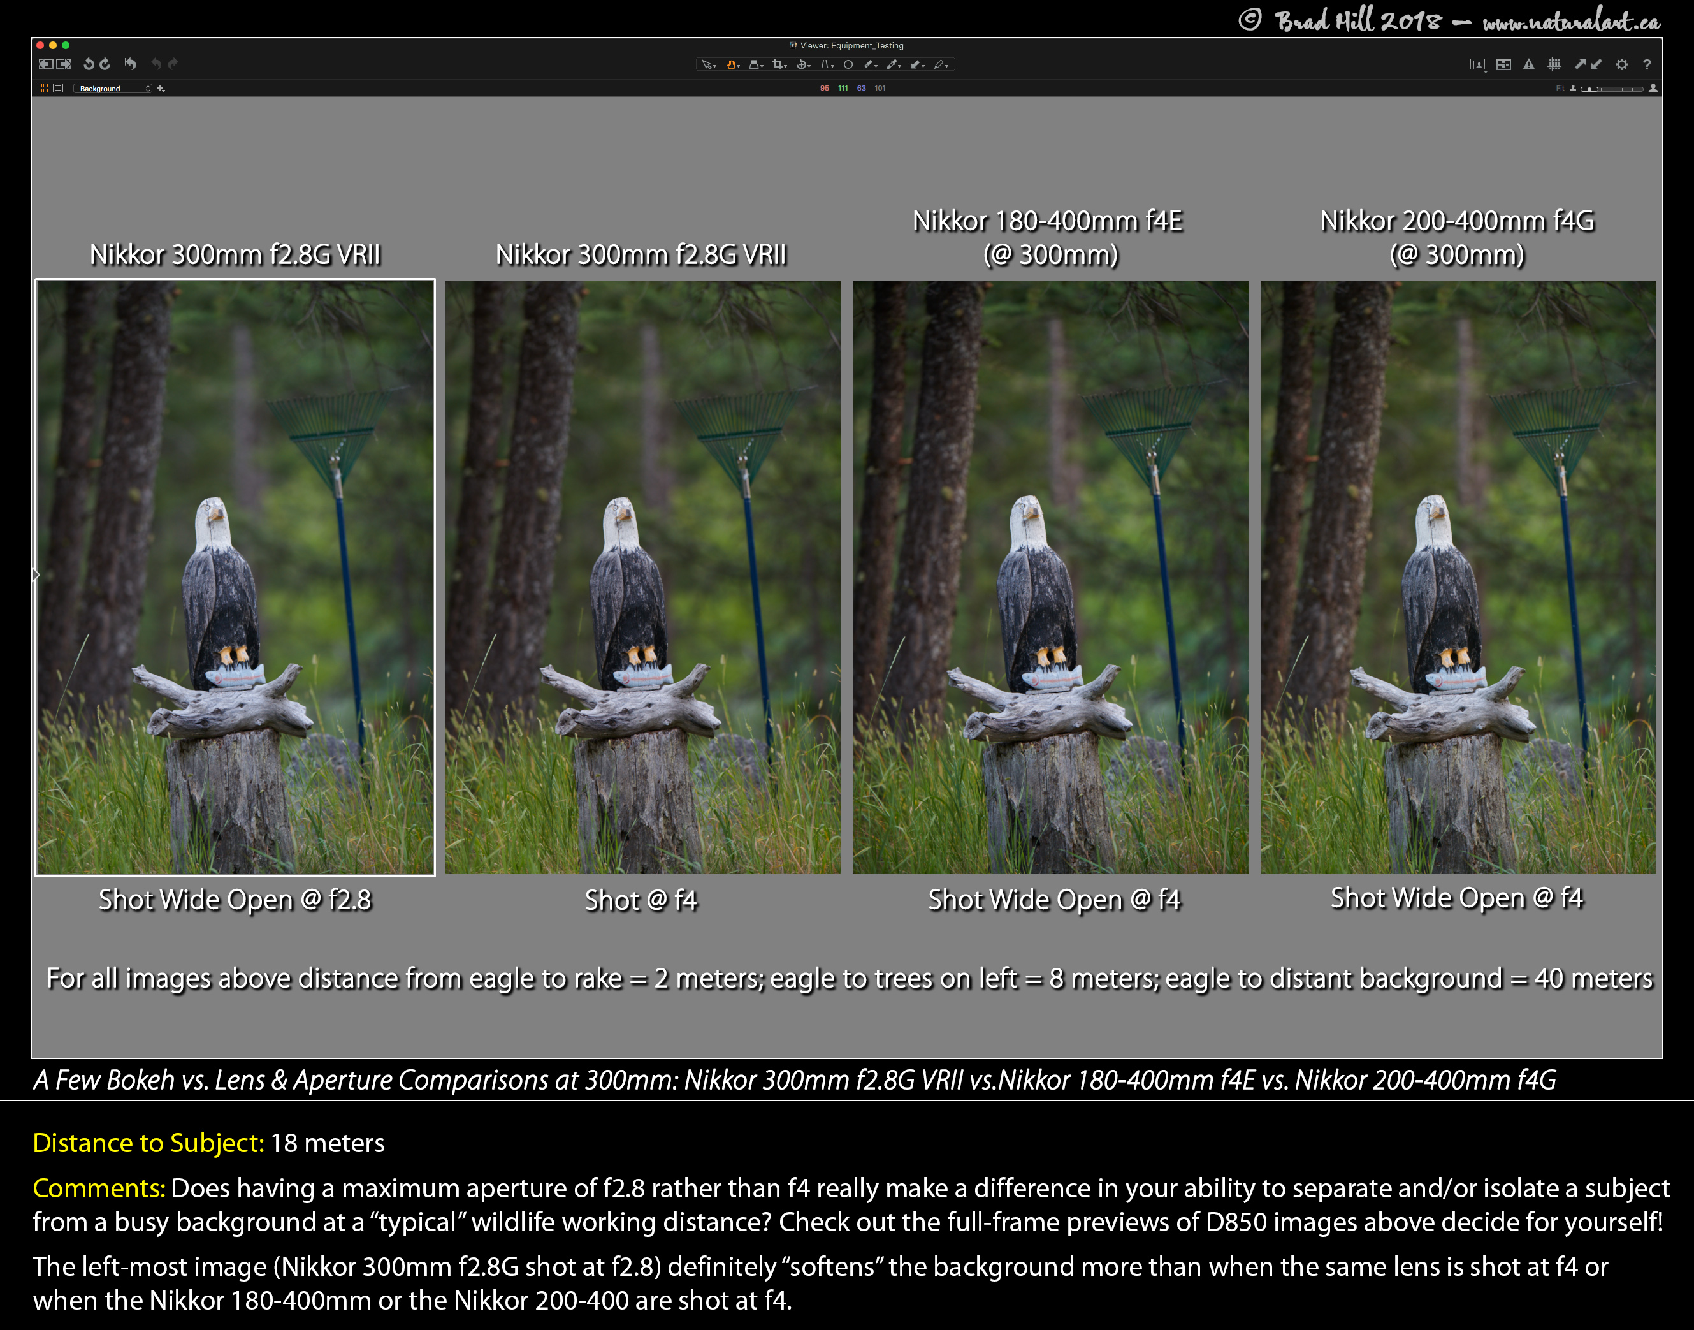Add a new layer with plus icon

click(161, 88)
